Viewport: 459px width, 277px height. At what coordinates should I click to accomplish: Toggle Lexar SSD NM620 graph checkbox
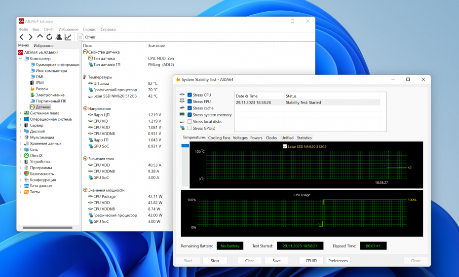tap(285, 146)
